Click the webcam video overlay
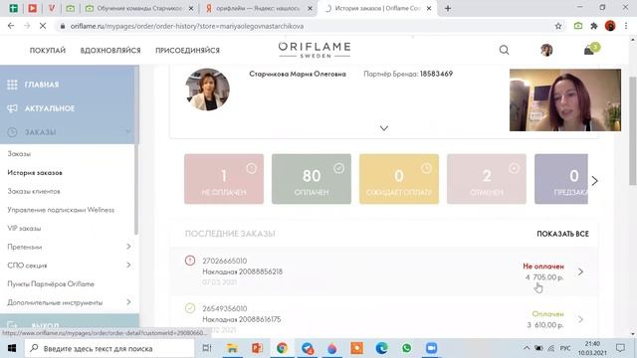This screenshot has width=637, height=358. pos(565,99)
